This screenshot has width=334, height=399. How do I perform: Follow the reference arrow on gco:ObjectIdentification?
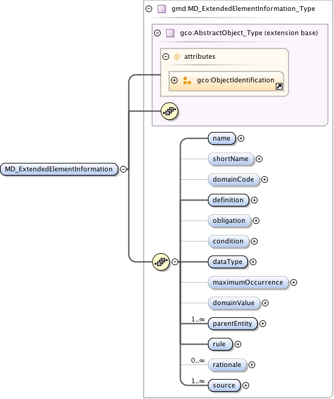(x=279, y=86)
